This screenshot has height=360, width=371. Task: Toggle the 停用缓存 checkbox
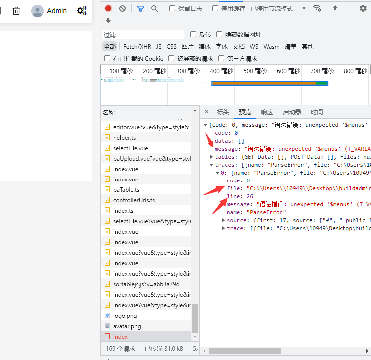point(215,8)
